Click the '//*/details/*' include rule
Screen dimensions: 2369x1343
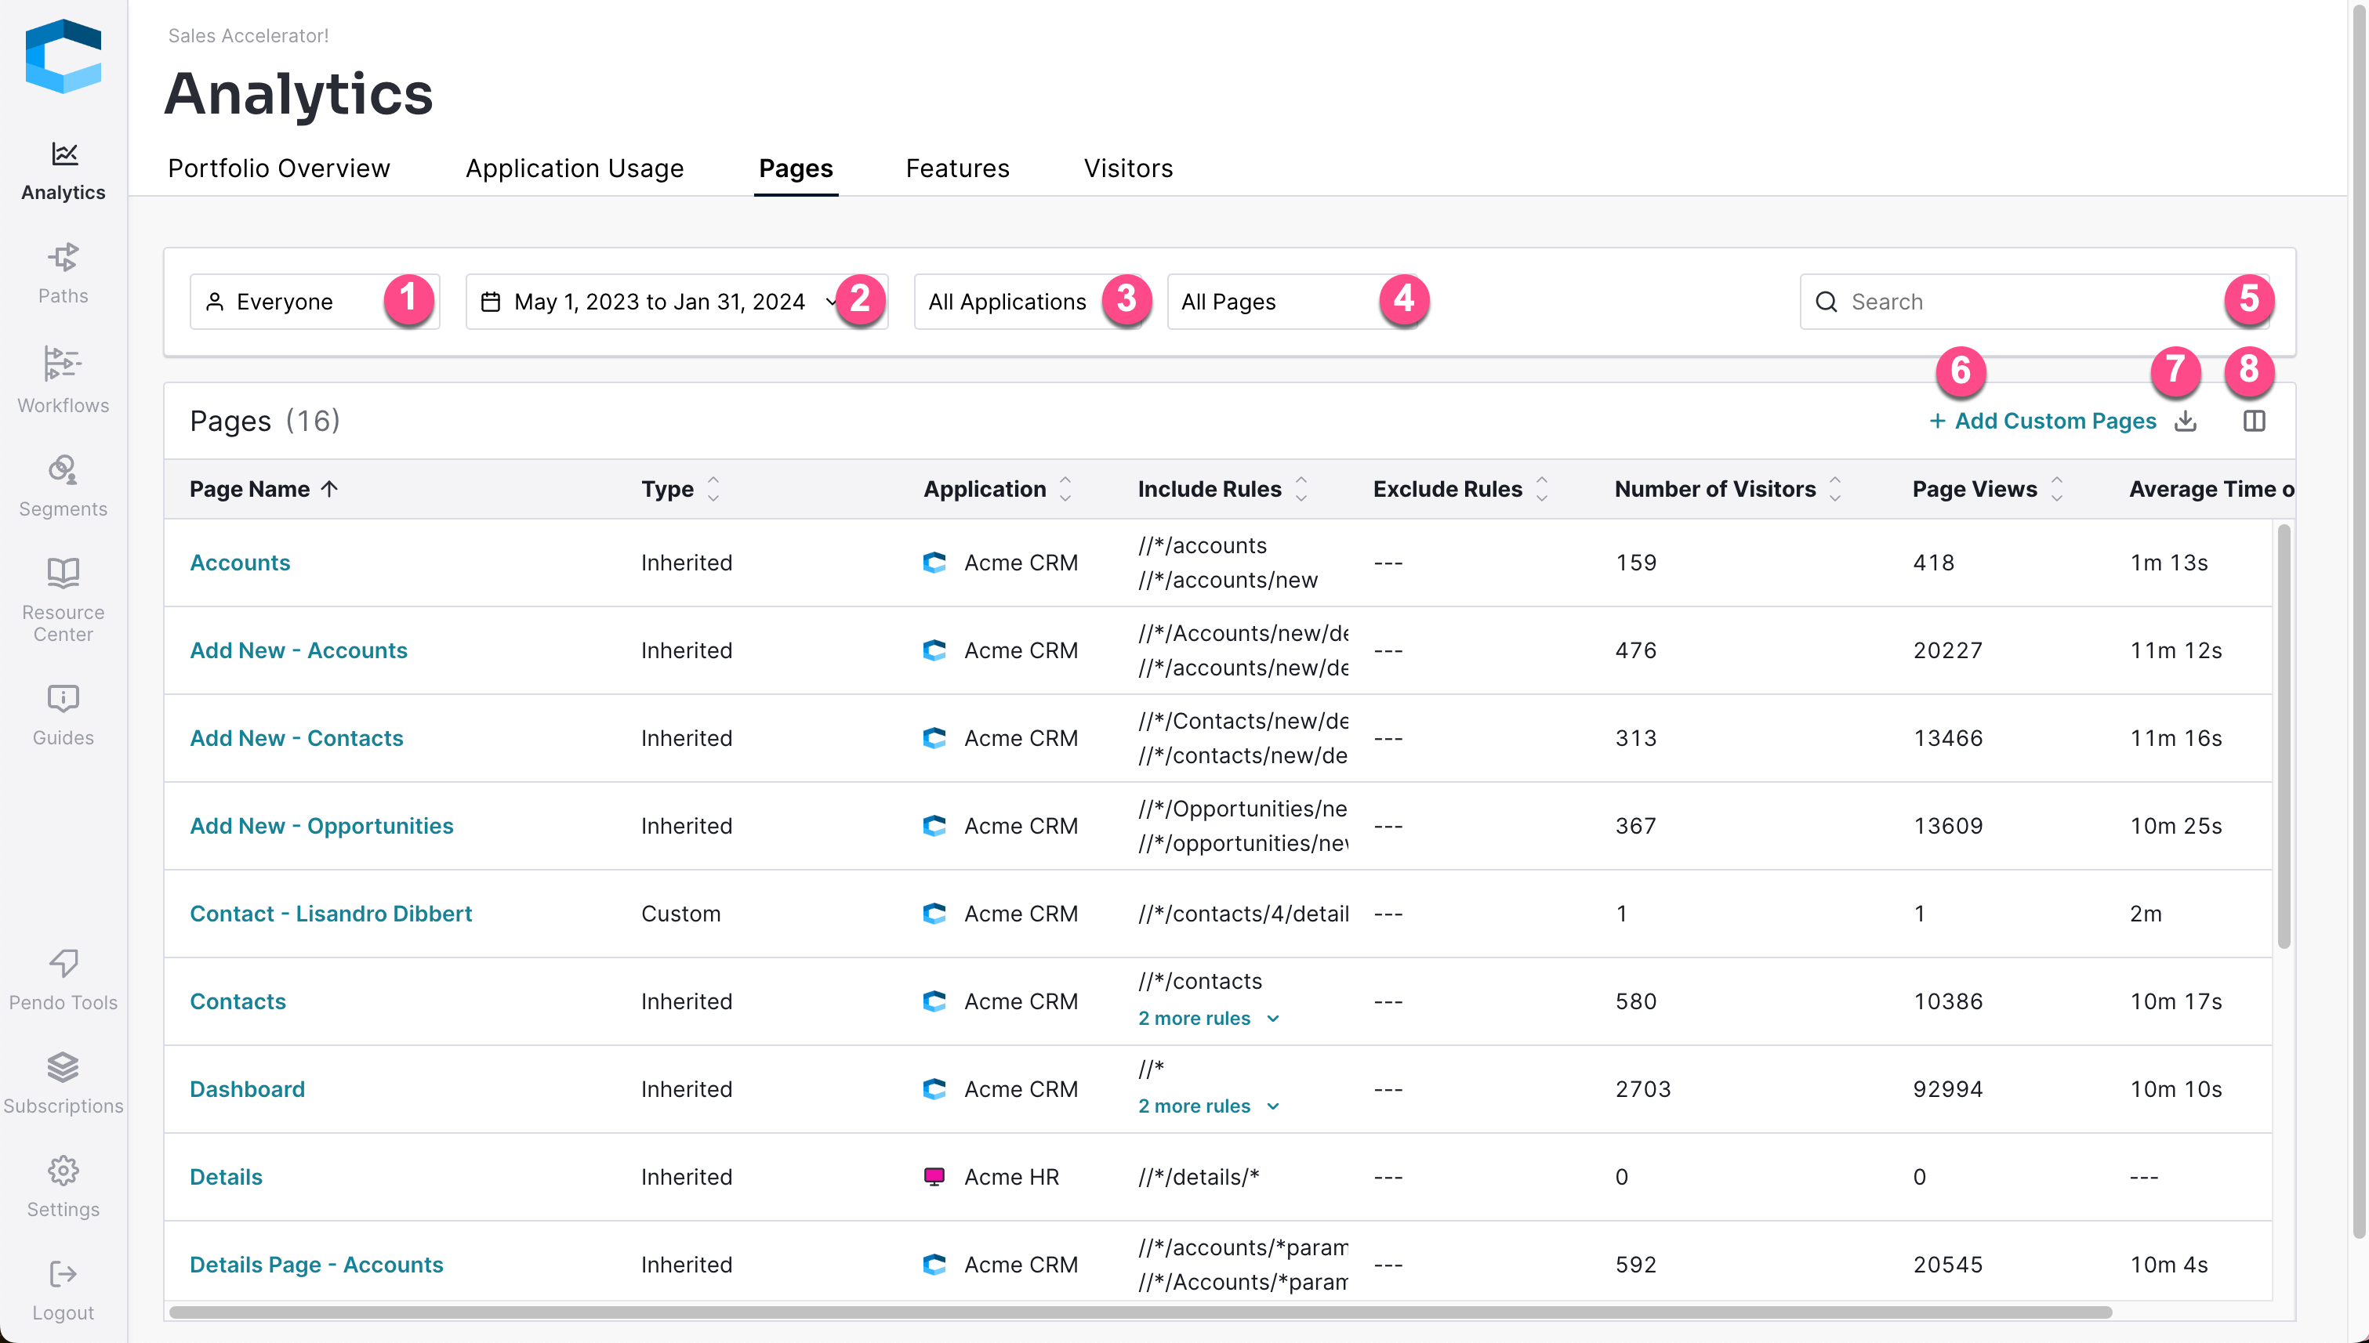point(1198,1177)
